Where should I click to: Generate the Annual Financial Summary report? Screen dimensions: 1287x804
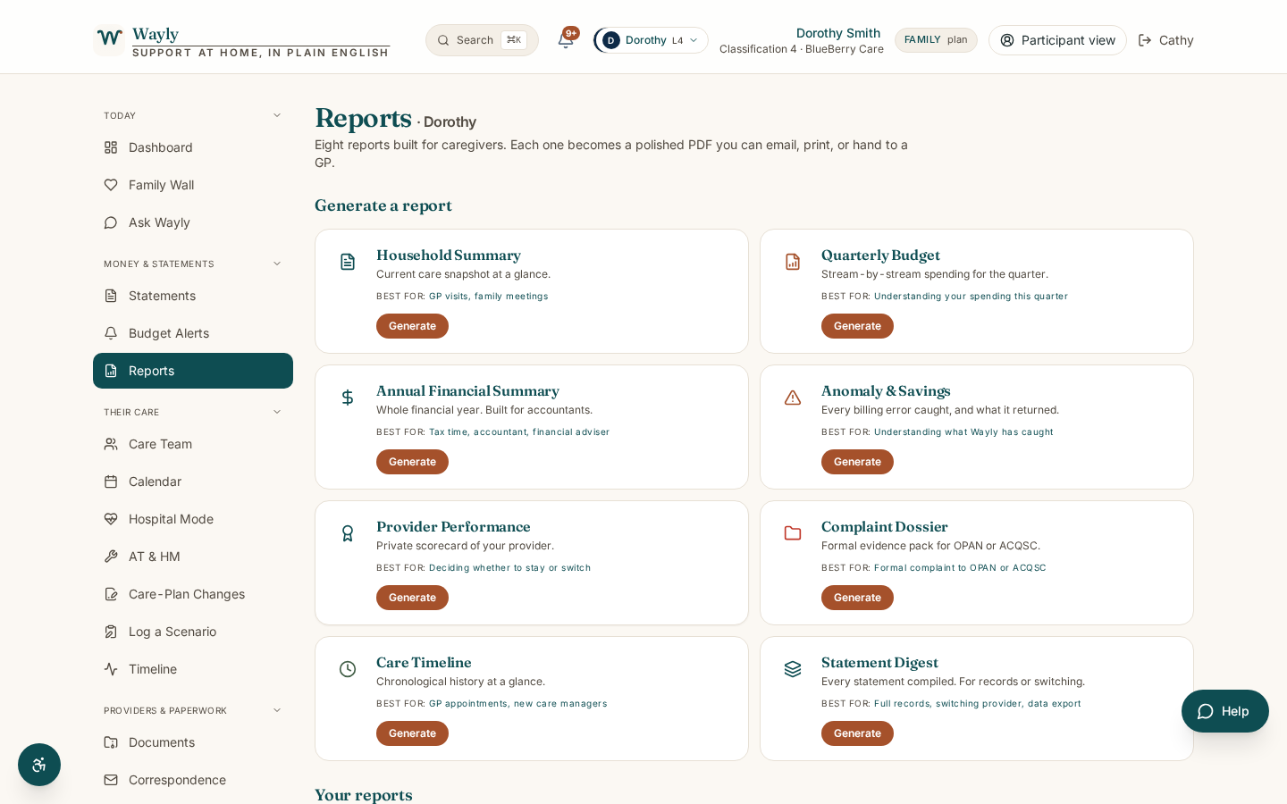412,462
